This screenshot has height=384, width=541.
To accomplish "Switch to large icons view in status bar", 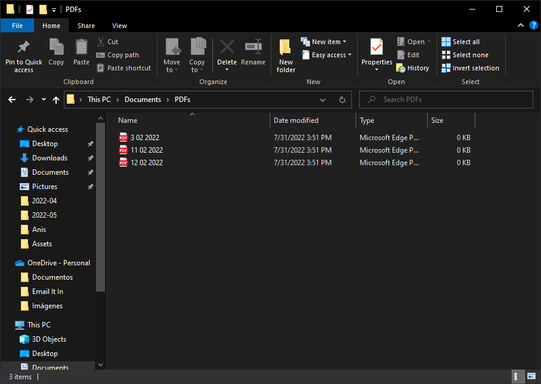I will (x=531, y=376).
